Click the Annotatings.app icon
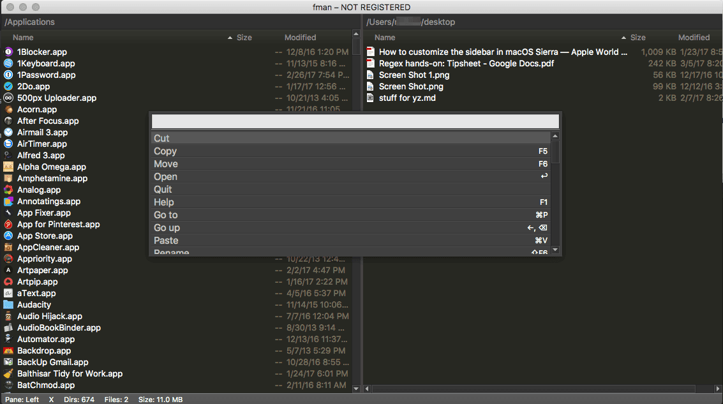723x404 pixels. pyautogui.click(x=8, y=201)
